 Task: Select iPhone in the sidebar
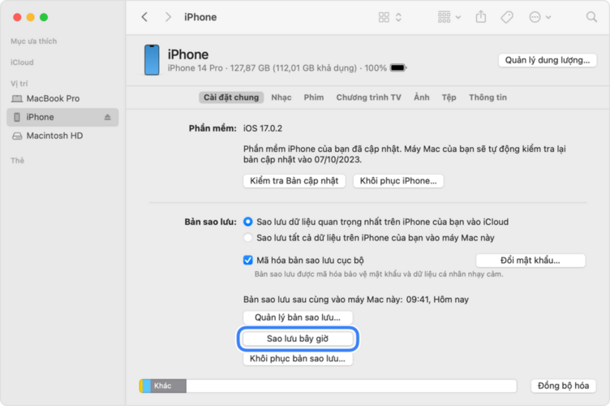pyautogui.click(x=62, y=117)
